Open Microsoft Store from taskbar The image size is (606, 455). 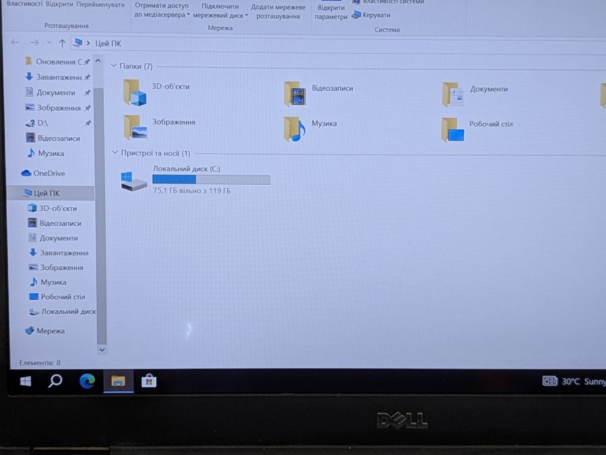click(149, 381)
